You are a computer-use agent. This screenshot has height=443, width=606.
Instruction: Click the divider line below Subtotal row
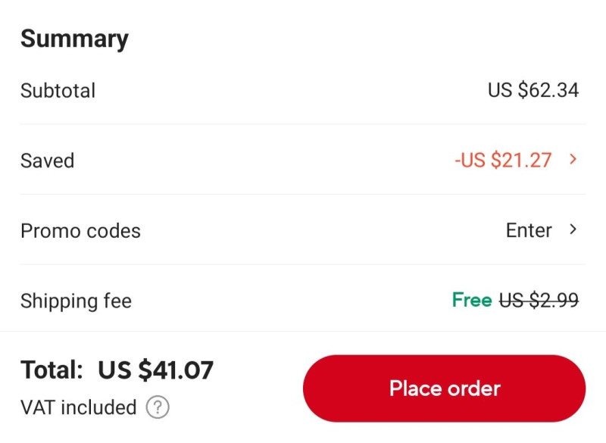point(303,124)
